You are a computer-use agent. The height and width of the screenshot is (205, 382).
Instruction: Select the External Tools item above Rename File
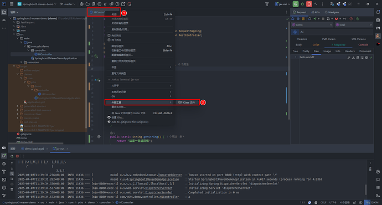tap(140, 102)
